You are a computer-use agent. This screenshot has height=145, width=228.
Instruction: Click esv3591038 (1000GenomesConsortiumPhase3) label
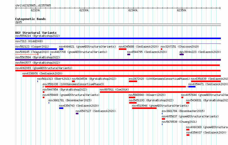tap(73, 84)
